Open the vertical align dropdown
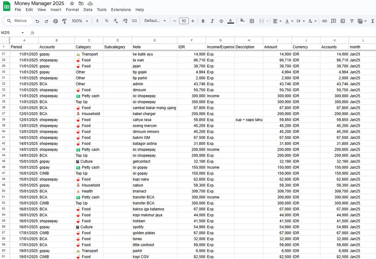376x259 pixels. tap(289, 21)
